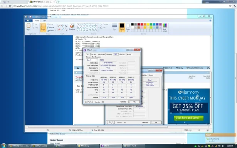
Task: Choose the Rectangle shape
Action: (87, 25)
